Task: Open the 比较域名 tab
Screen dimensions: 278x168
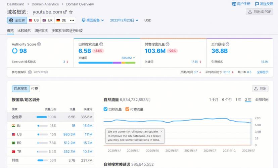Action: click(24, 31)
